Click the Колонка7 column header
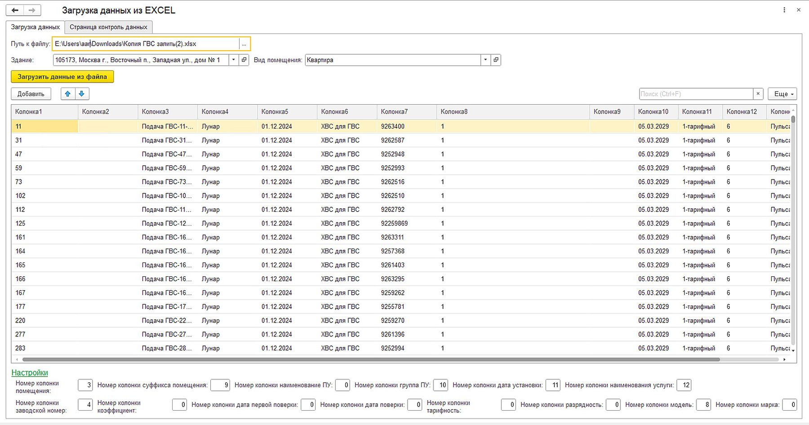The image size is (809, 425). pos(407,112)
